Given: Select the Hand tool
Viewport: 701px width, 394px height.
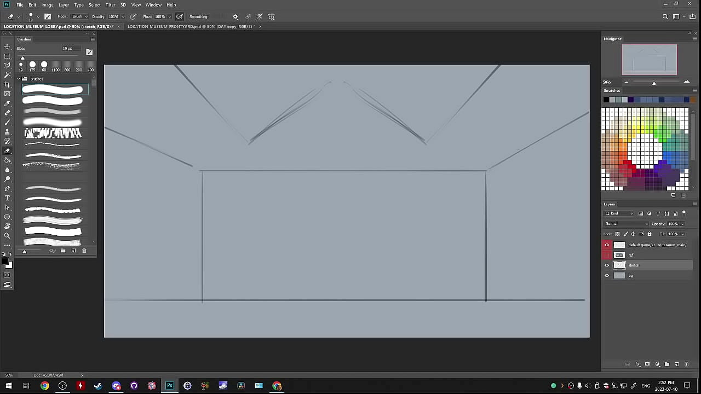Looking at the screenshot, I should tap(7, 226).
